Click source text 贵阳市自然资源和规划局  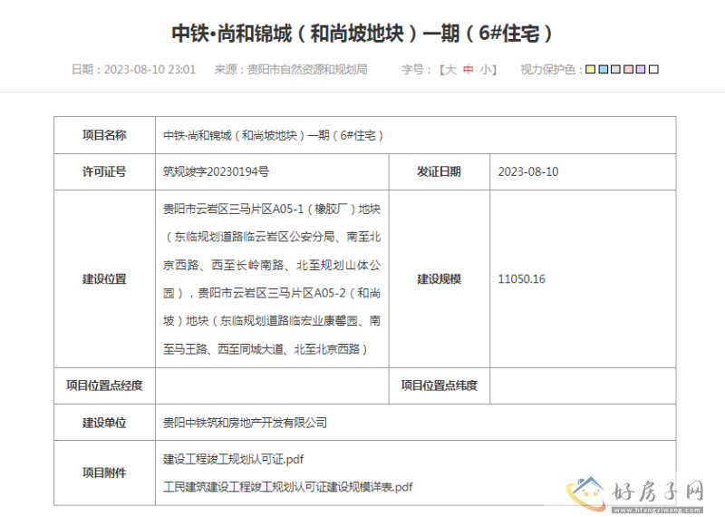point(307,70)
